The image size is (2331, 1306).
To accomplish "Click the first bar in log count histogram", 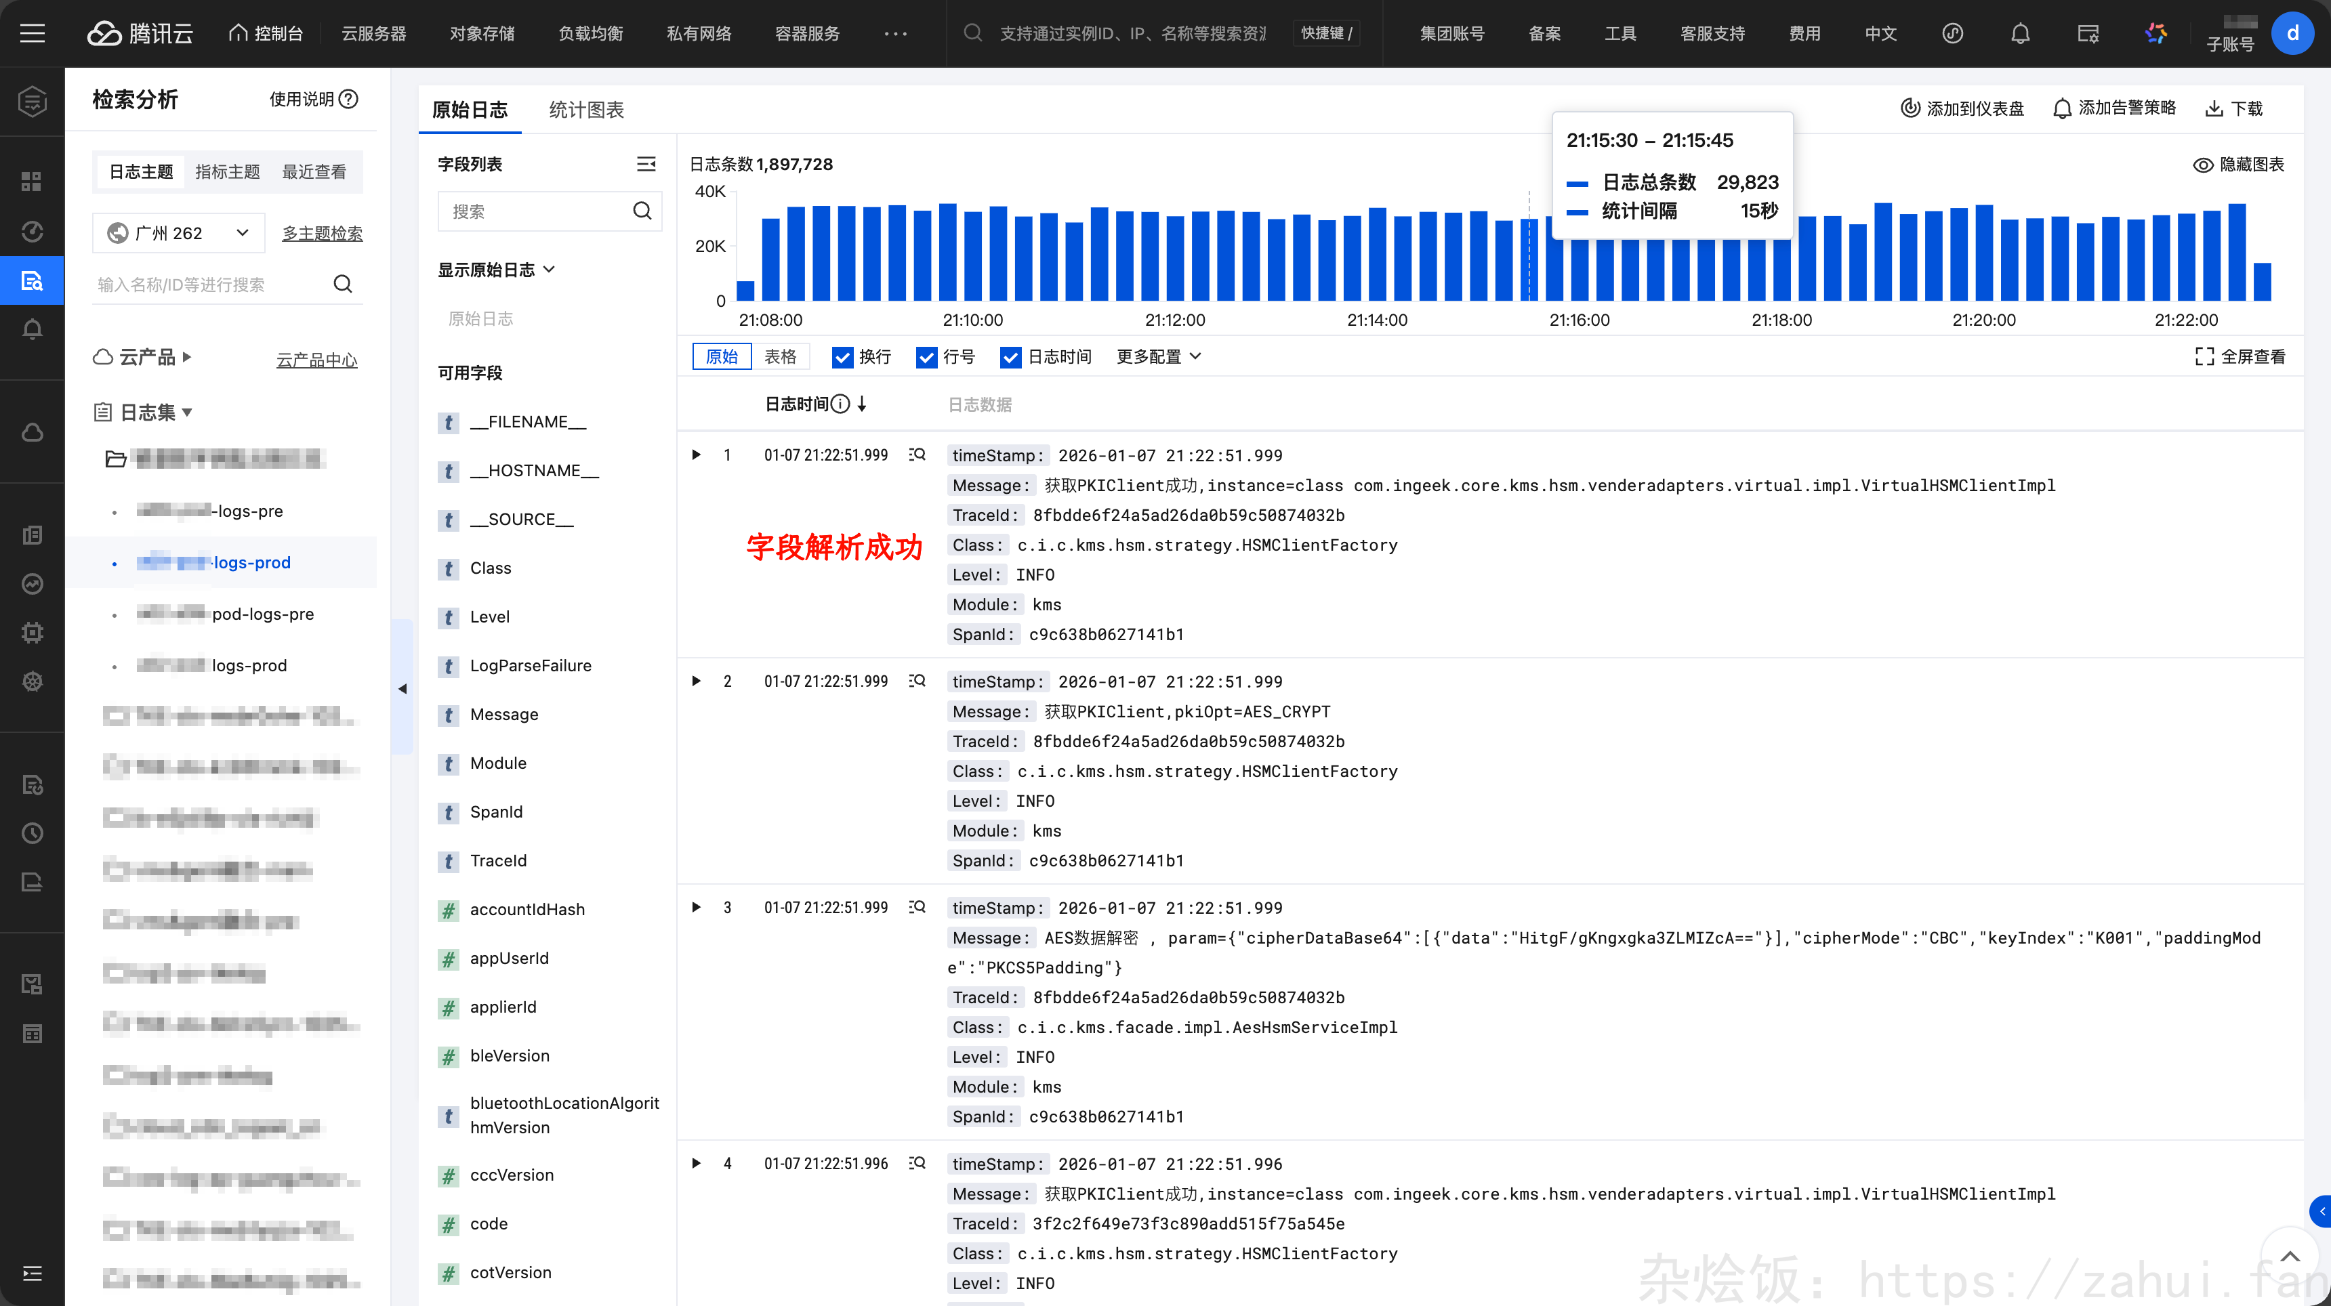I will click(x=745, y=291).
